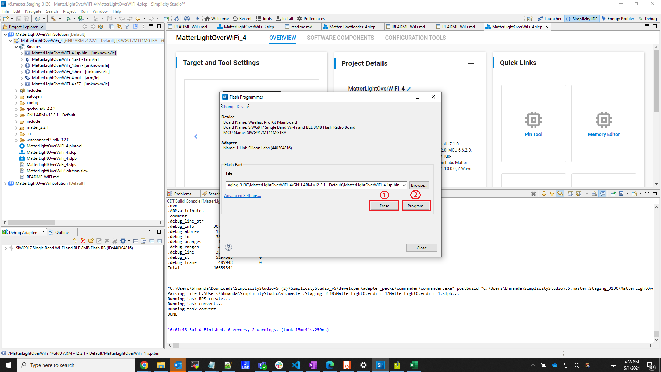Open the Launcher perspective
661x372 pixels.
pyautogui.click(x=550, y=19)
